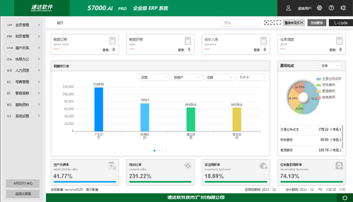Click the zoom-in plus frame icon

(267, 23)
